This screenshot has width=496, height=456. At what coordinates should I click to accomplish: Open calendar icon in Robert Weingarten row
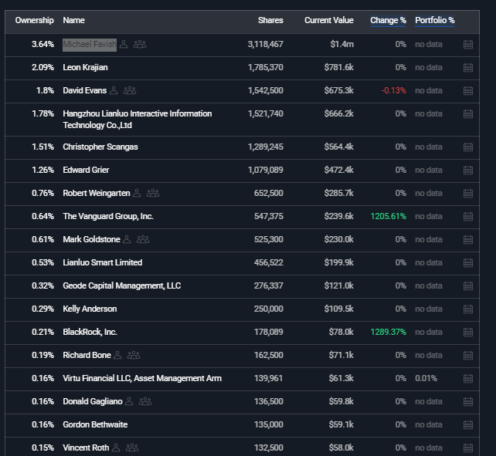point(468,193)
